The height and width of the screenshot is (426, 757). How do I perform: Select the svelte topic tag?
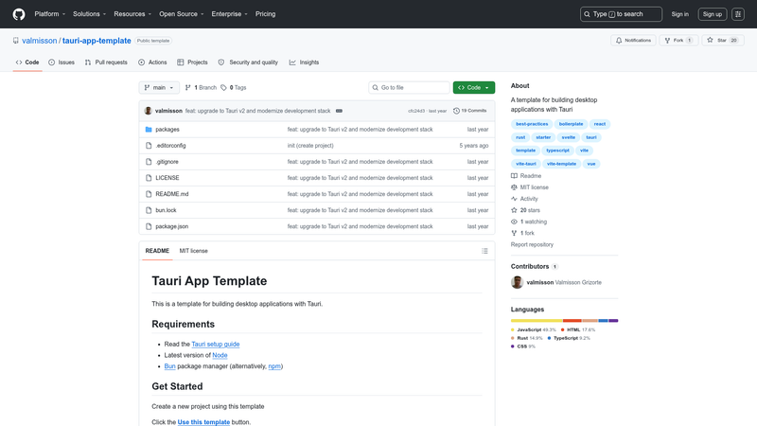[x=569, y=137]
